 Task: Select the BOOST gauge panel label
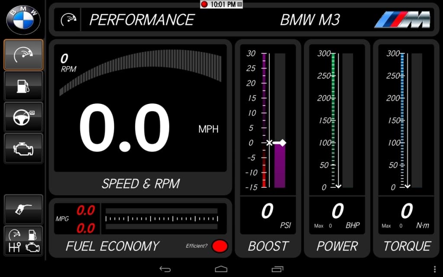tap(268, 246)
